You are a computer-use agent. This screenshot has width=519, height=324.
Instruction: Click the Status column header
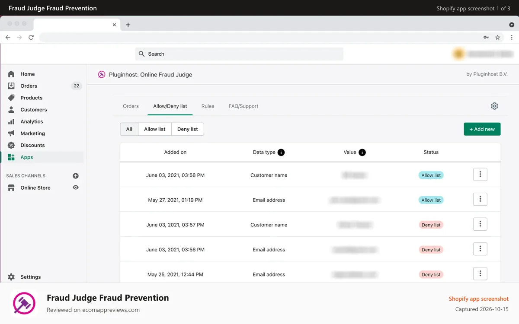[431, 152]
